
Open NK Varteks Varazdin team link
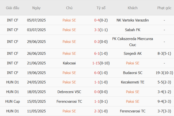click(133, 20)
